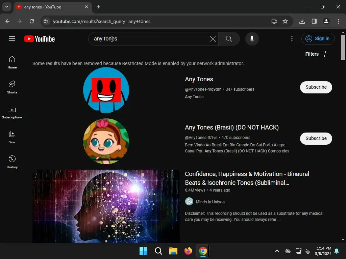Image resolution: width=346 pixels, height=259 pixels.
Task: Close the any tones - YouTube tab
Action: coord(86,7)
